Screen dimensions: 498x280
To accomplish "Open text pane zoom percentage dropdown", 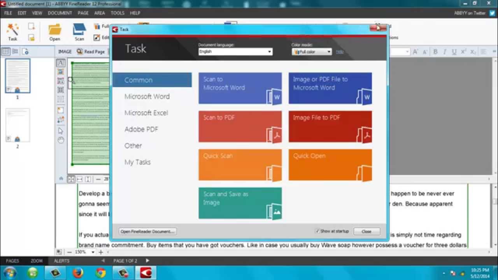I will (93, 252).
